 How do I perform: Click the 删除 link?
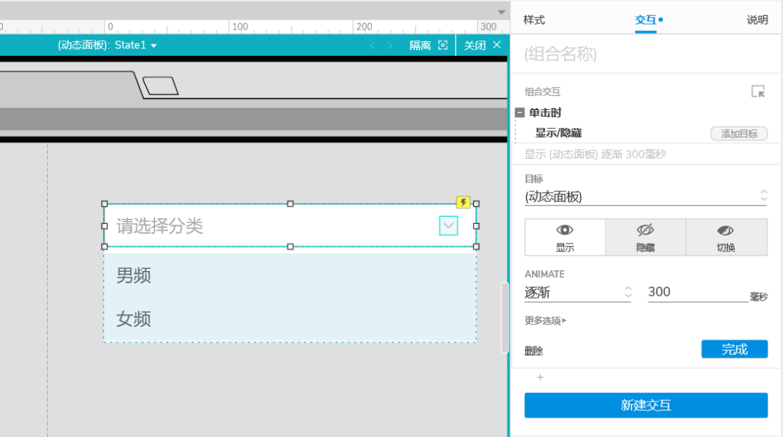click(x=534, y=351)
